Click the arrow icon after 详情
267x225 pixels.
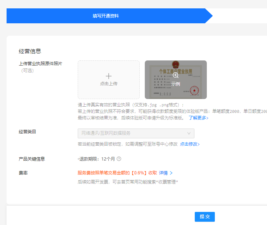(171, 173)
